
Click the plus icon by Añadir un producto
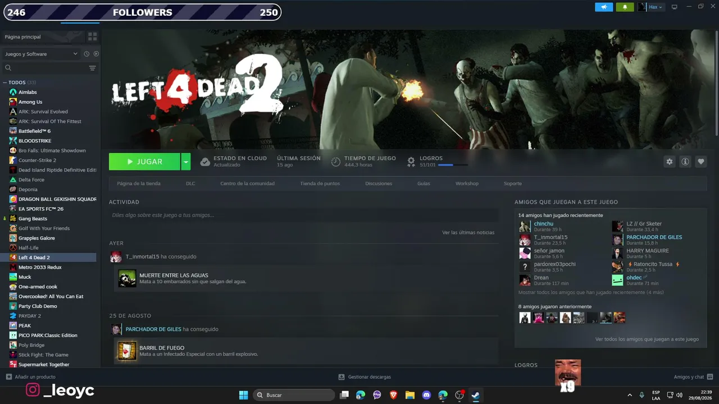click(x=8, y=377)
